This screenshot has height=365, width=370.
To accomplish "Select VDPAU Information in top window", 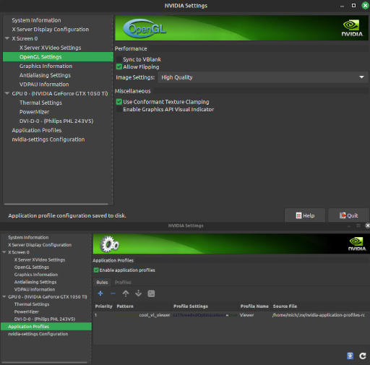I will coord(44,85).
